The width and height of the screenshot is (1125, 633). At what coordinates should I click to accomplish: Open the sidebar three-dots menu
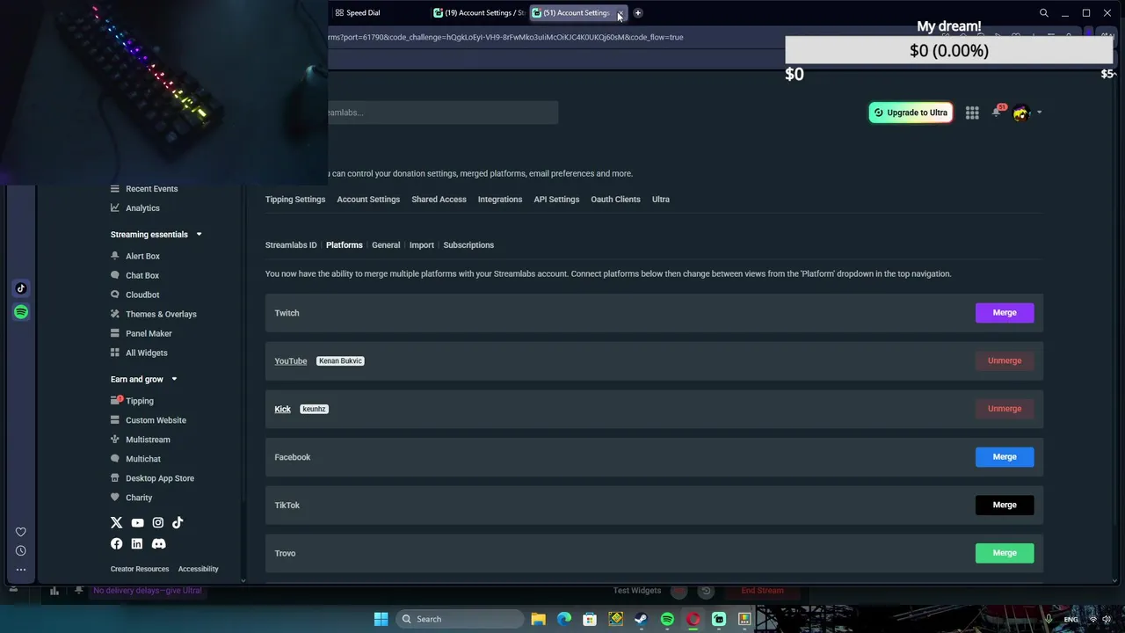21,570
